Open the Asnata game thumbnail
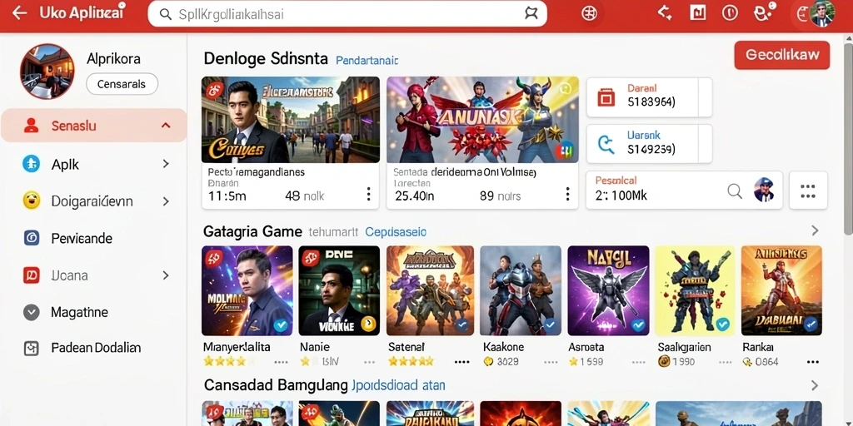The width and height of the screenshot is (853, 426). click(x=608, y=290)
